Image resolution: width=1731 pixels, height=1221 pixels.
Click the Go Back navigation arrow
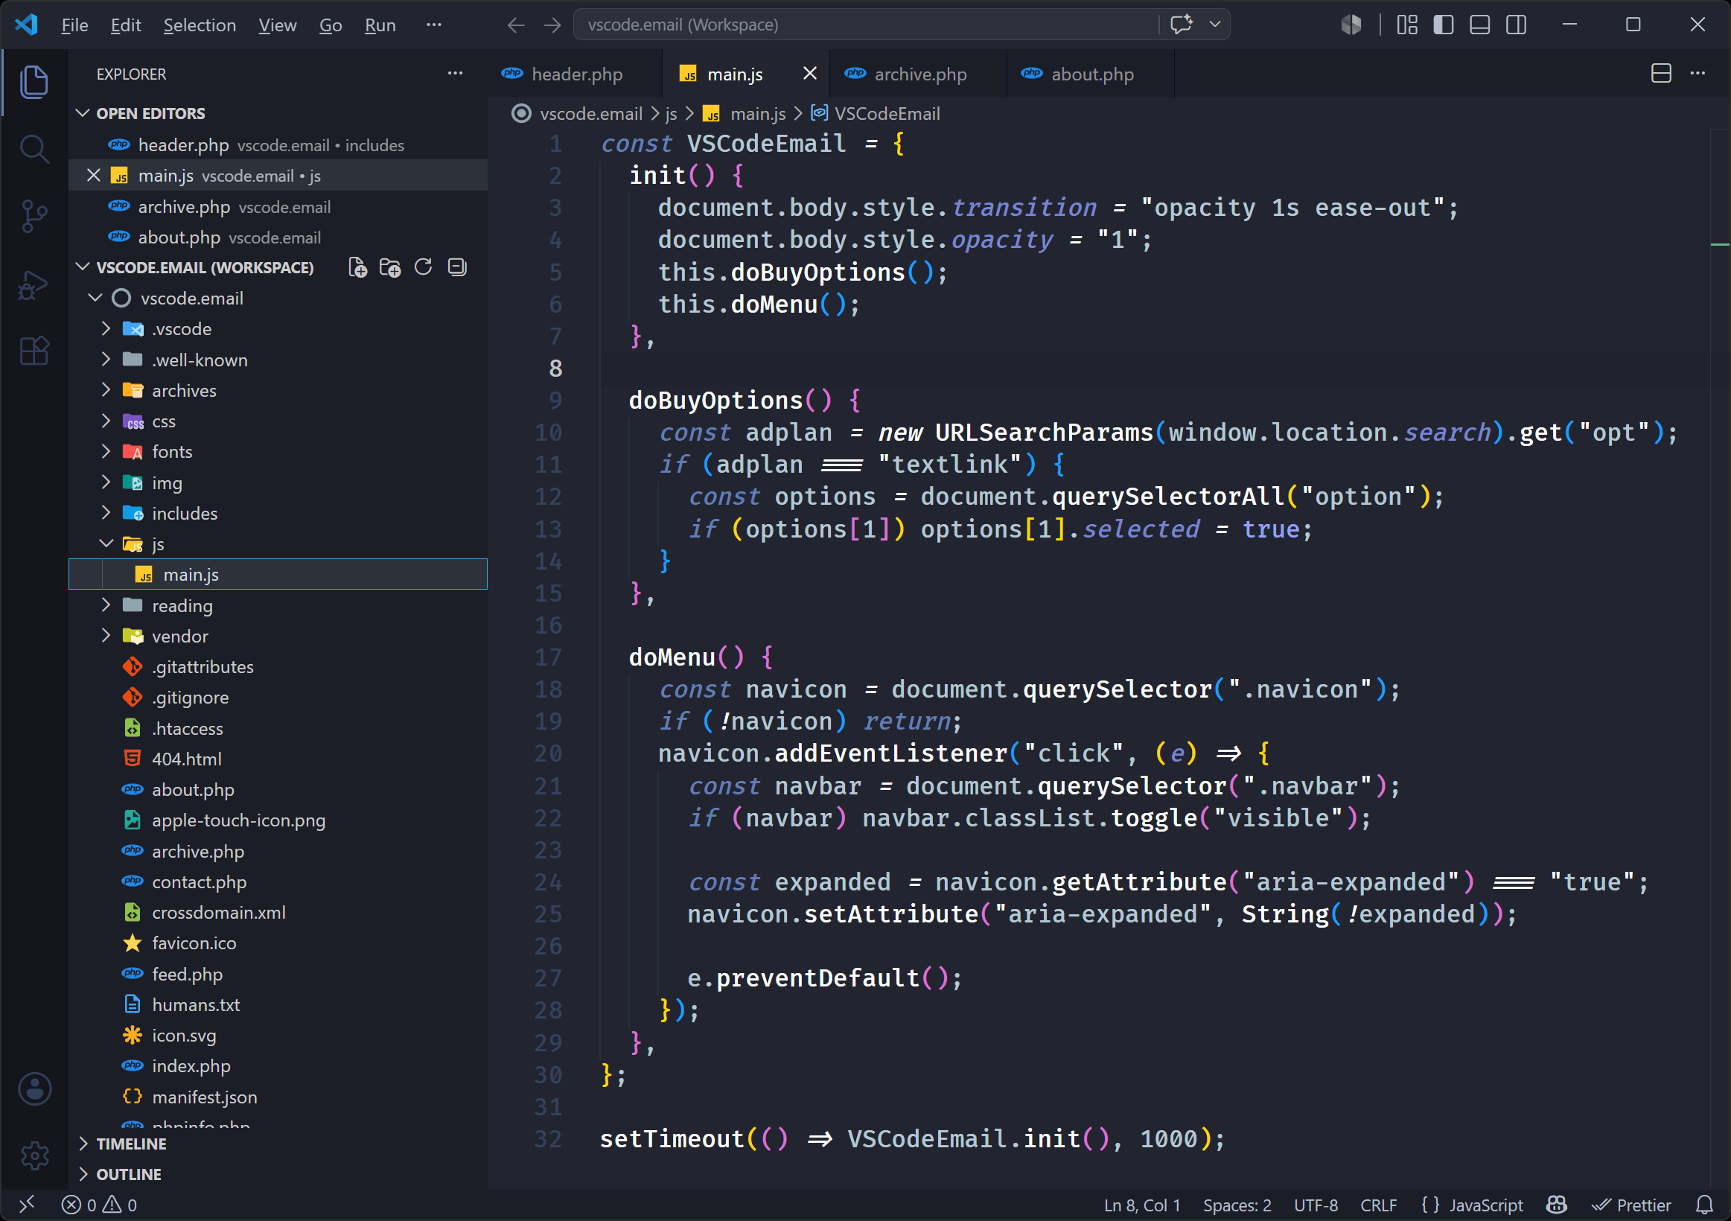pos(516,25)
